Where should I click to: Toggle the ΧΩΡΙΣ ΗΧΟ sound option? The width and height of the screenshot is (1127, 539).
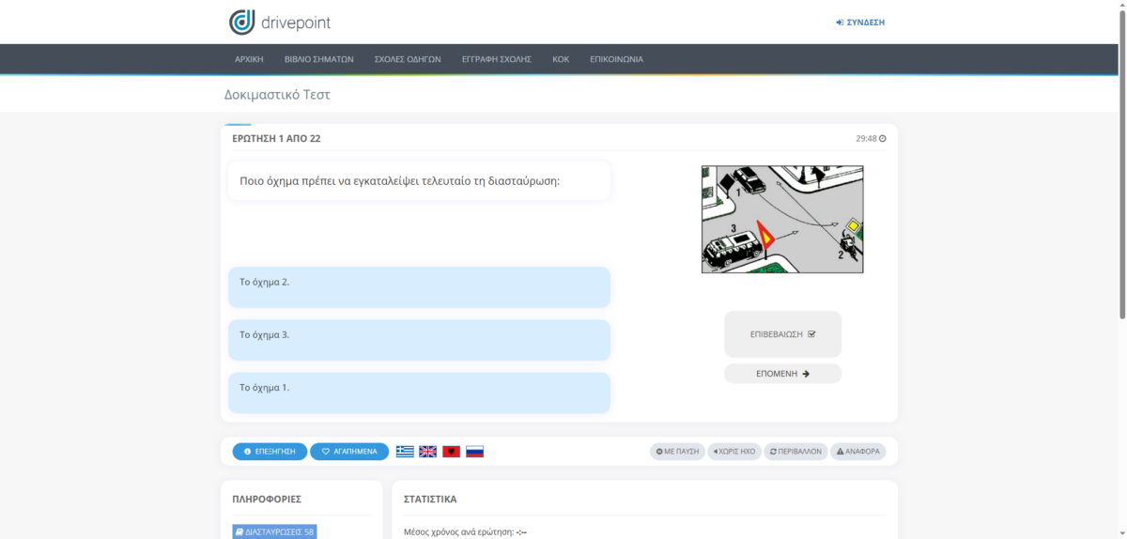click(x=733, y=452)
